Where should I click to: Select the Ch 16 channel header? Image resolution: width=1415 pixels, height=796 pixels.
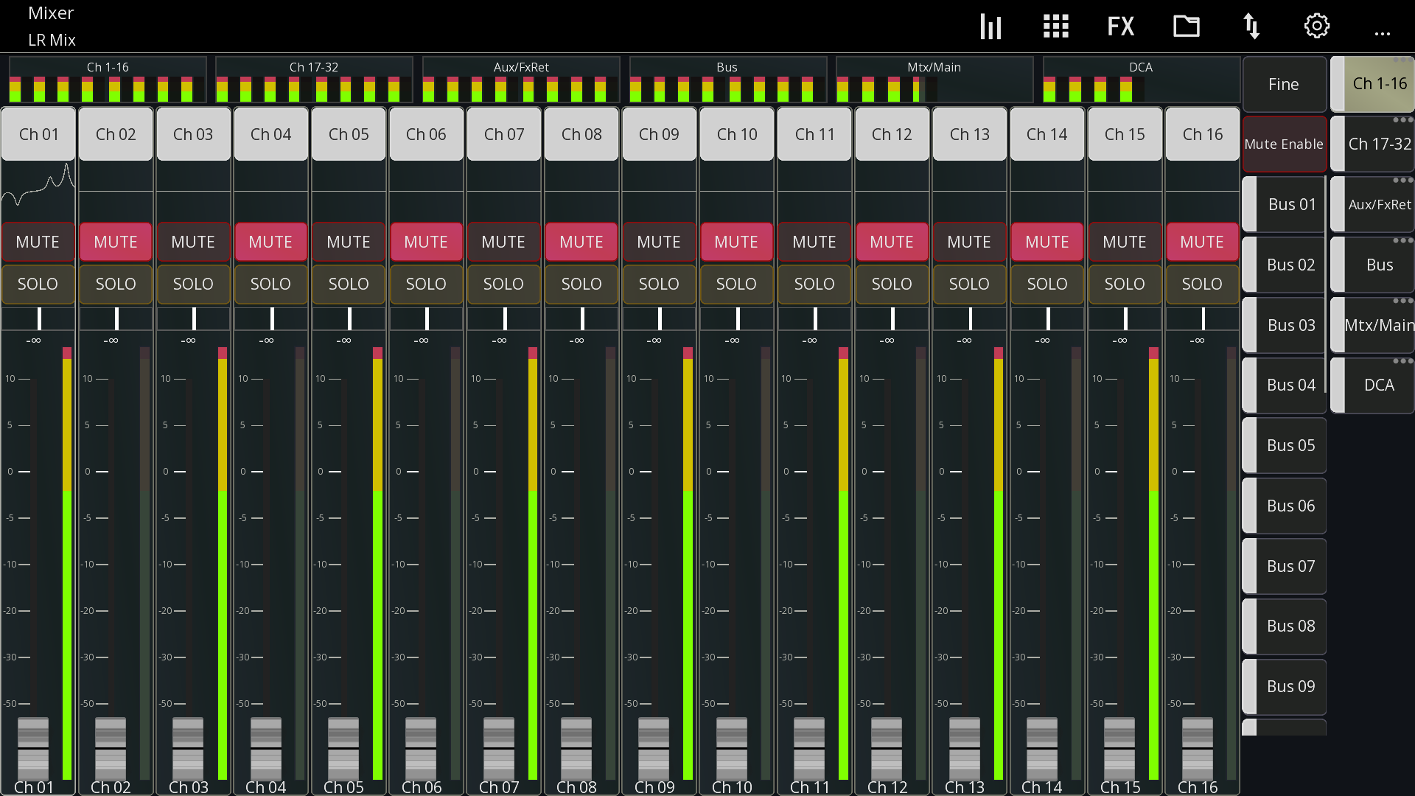1202,134
